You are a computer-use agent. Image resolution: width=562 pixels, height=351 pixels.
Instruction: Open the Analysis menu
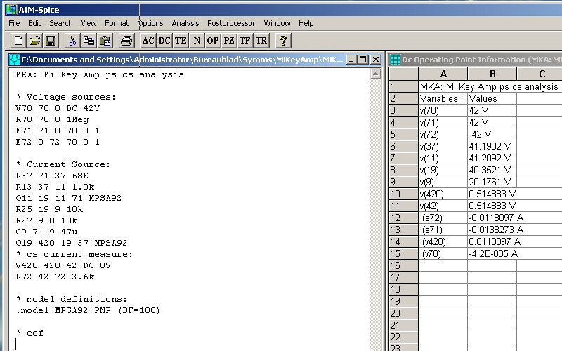[x=185, y=23]
